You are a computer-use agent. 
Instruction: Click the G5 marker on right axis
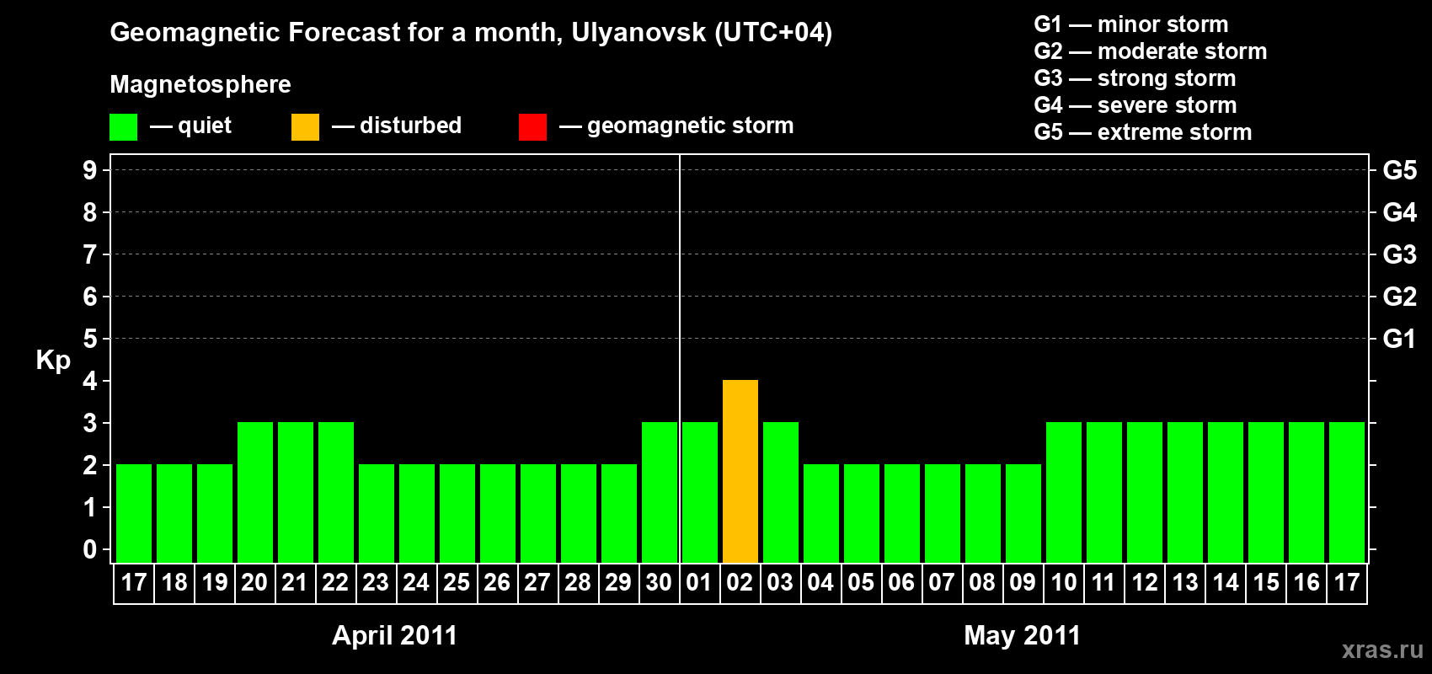(x=1399, y=170)
